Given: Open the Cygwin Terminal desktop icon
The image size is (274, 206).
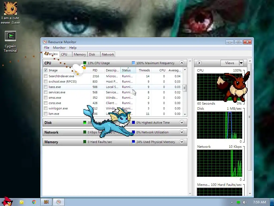Looking at the screenshot, I should pyautogui.click(x=10, y=42).
